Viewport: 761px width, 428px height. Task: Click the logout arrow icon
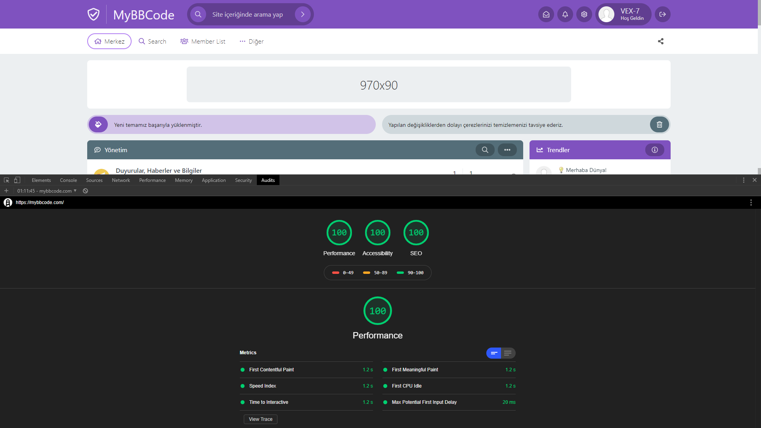pos(662,14)
